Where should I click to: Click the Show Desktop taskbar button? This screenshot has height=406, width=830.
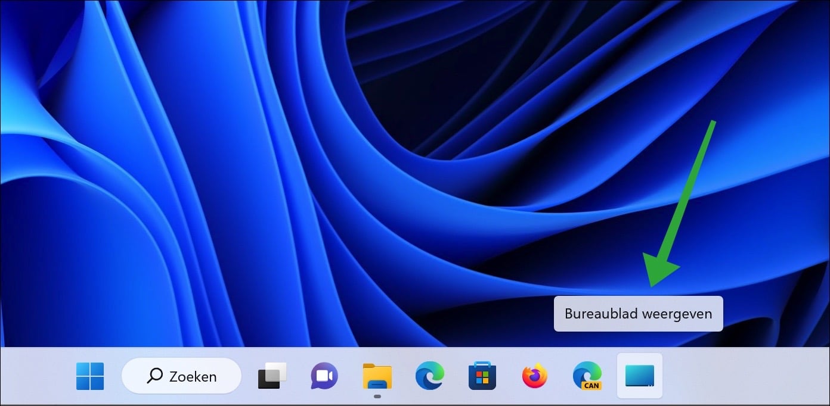639,376
